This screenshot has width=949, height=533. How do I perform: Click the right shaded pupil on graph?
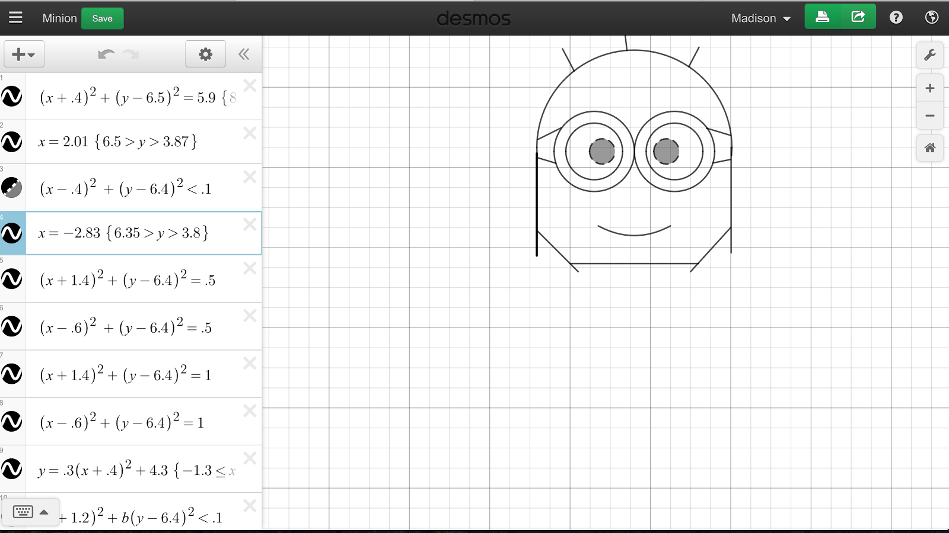click(666, 151)
